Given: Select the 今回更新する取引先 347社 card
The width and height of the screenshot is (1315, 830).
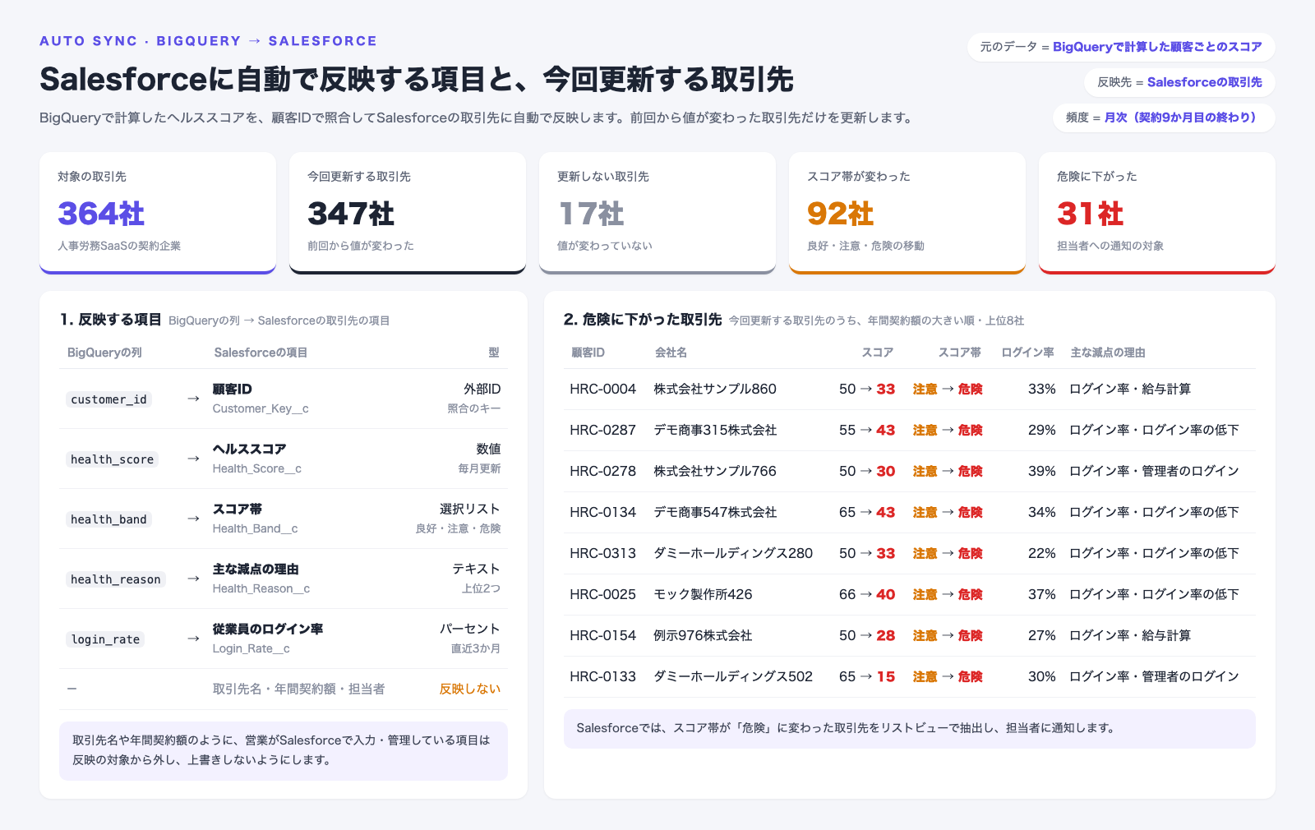Looking at the screenshot, I should tap(408, 213).
